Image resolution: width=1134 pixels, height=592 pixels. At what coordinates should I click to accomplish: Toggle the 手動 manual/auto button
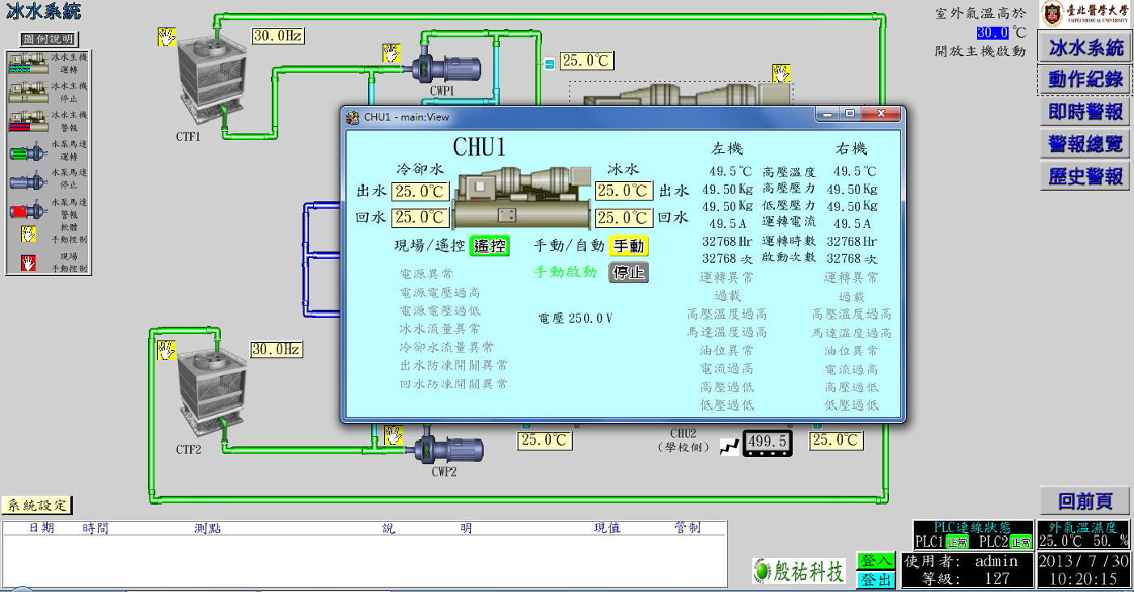(628, 246)
